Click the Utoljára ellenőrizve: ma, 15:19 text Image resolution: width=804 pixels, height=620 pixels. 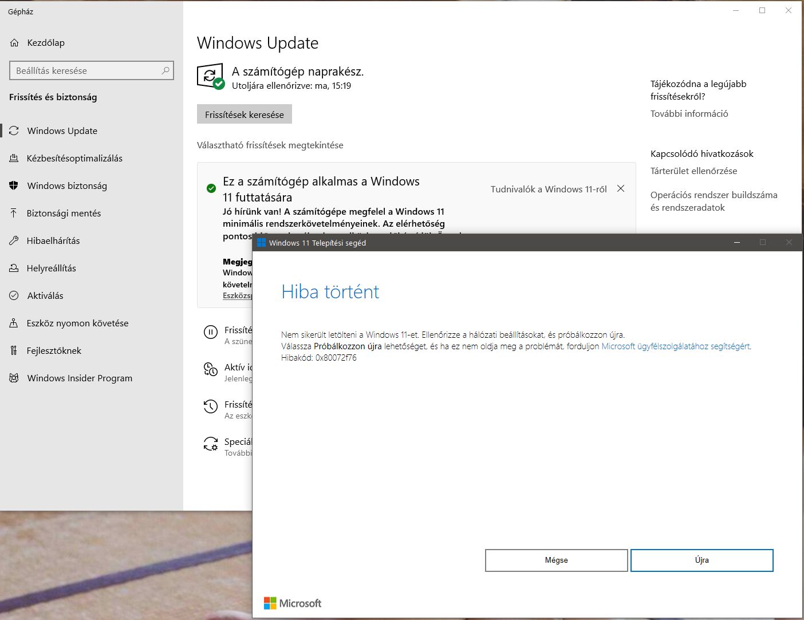point(291,86)
